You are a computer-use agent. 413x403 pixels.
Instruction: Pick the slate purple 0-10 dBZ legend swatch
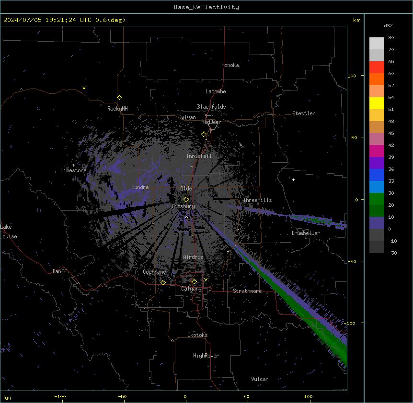point(377,223)
